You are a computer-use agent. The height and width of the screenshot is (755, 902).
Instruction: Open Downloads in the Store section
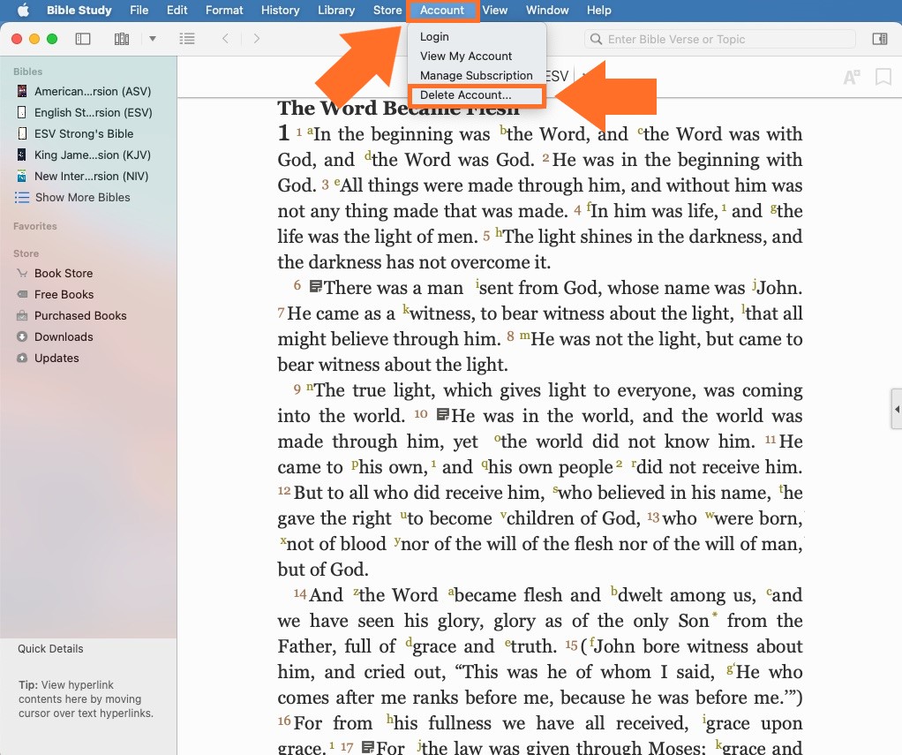click(64, 337)
